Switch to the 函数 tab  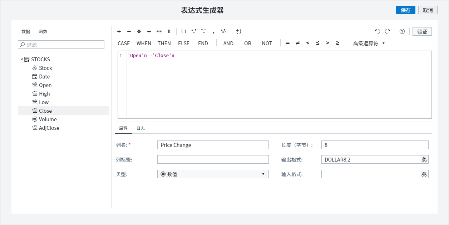43,31
